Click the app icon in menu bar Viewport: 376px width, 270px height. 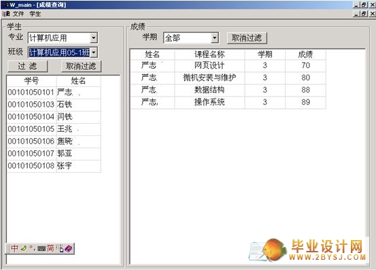(6, 14)
